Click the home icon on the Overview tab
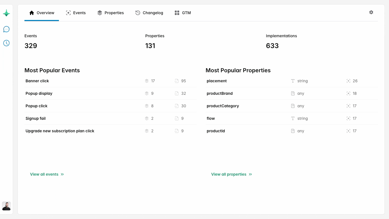The height and width of the screenshot is (219, 389). (31, 13)
